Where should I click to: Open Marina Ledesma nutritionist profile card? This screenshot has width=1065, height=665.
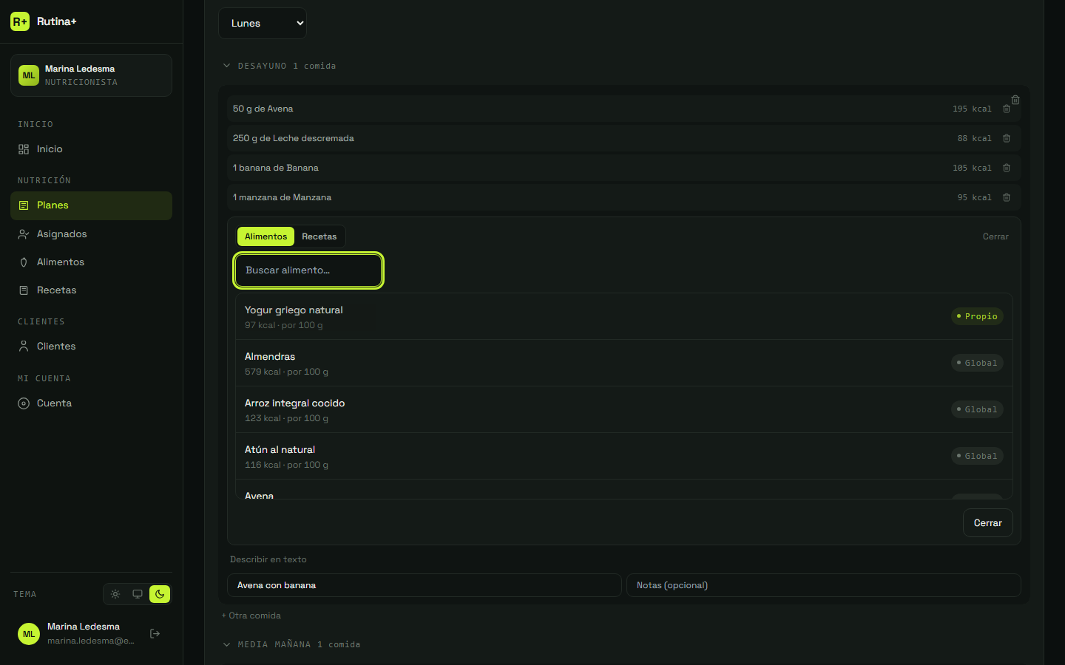[x=91, y=75]
